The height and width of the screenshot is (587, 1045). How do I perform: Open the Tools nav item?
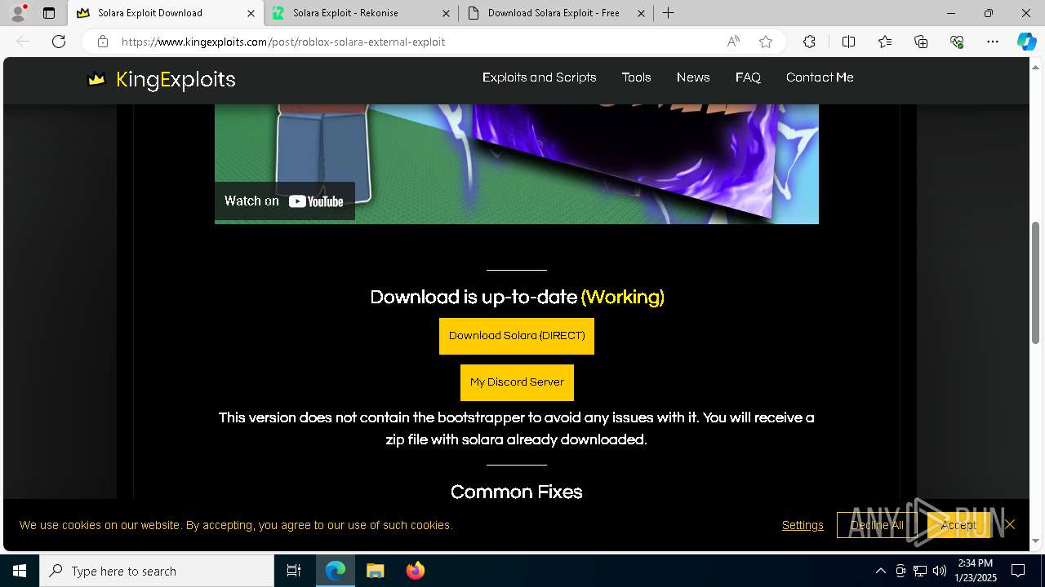[636, 77]
